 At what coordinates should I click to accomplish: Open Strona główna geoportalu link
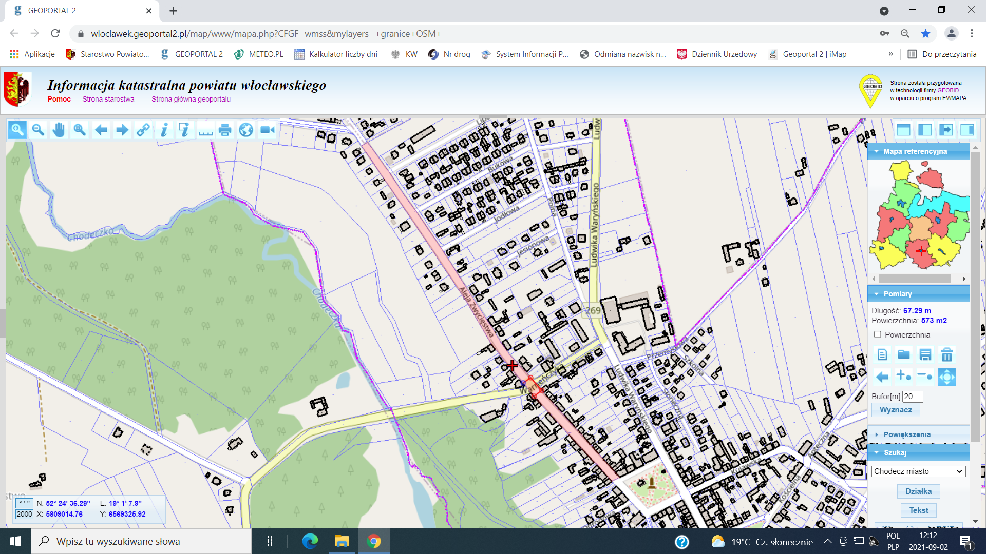tap(191, 99)
